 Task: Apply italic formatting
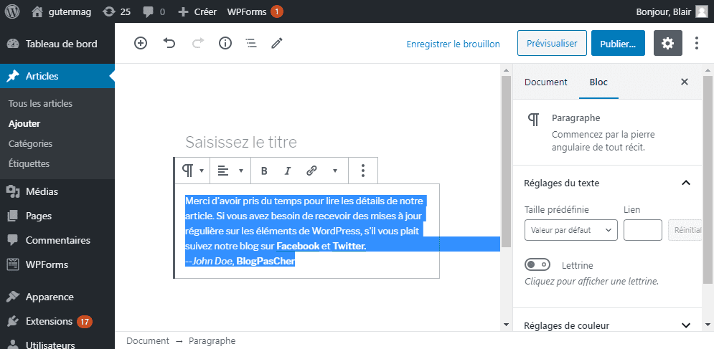click(287, 171)
